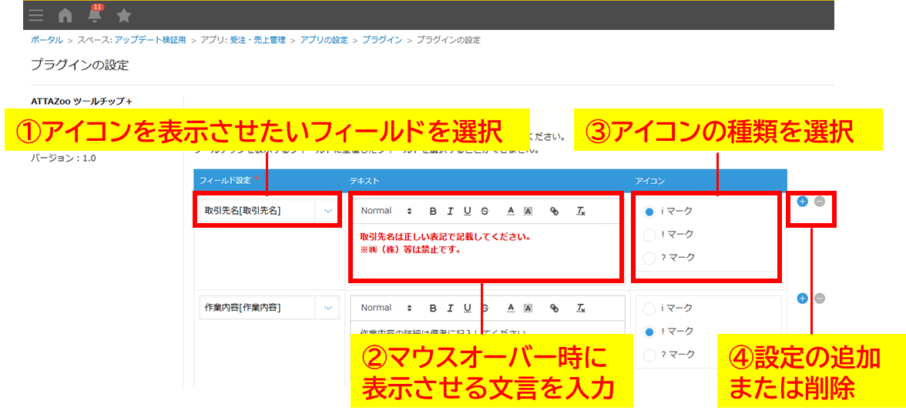Pick font color in the first text editor
Image resolution: width=906 pixels, height=417 pixels.
click(510, 211)
